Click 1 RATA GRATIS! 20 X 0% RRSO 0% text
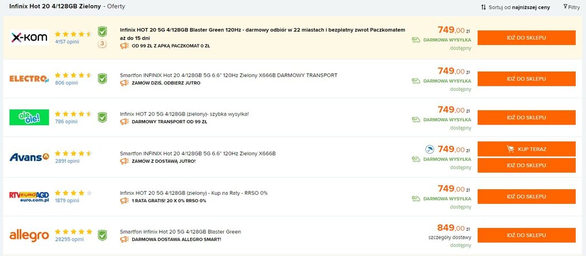This screenshot has width=586, height=256. click(x=169, y=201)
